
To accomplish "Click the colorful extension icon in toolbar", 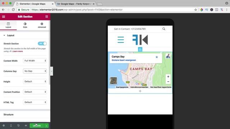I will click(x=202, y=10).
